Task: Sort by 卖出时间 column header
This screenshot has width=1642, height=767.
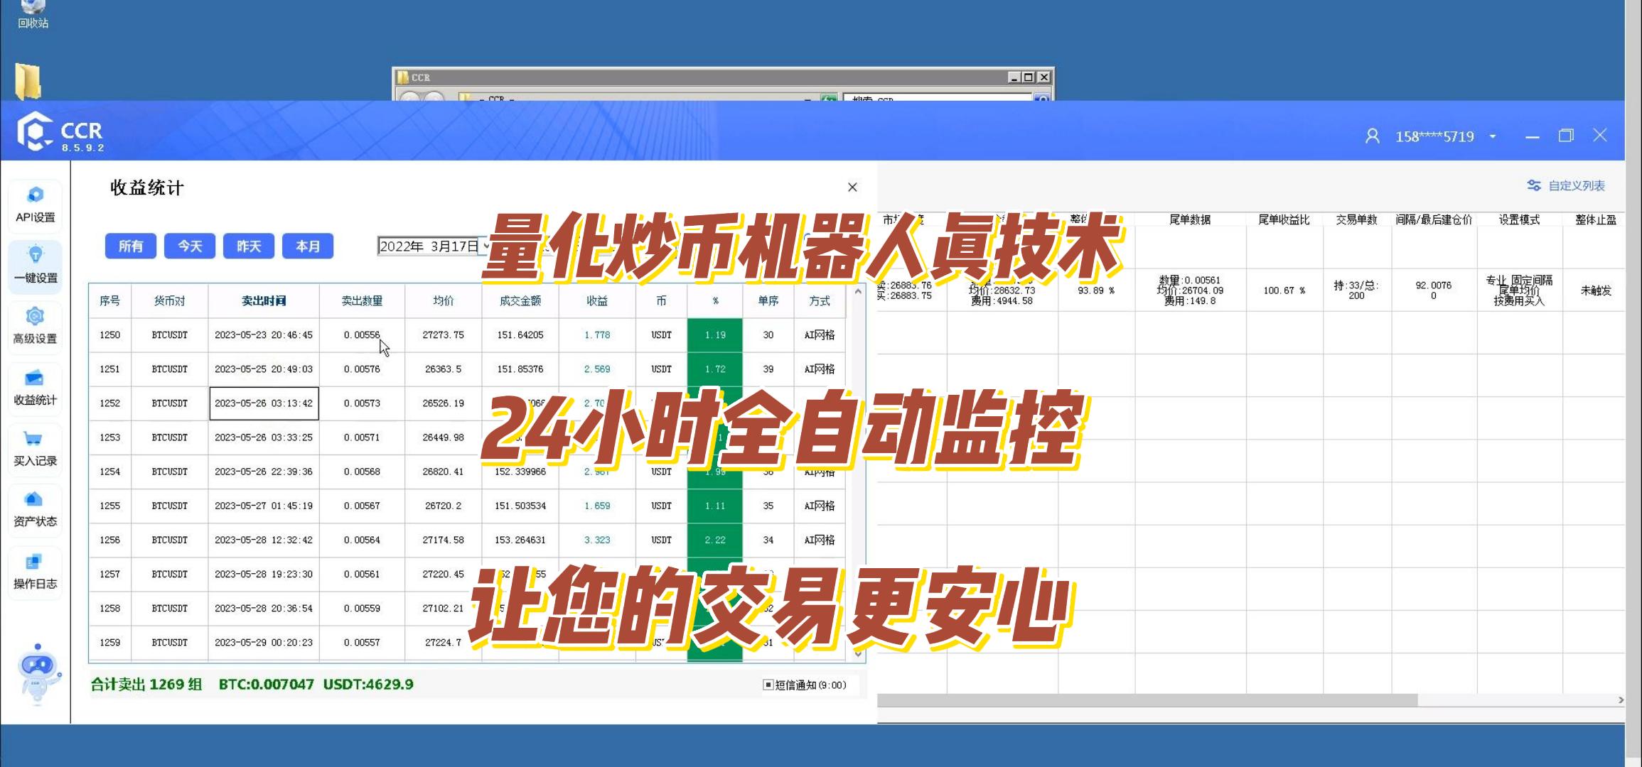Action: (264, 301)
